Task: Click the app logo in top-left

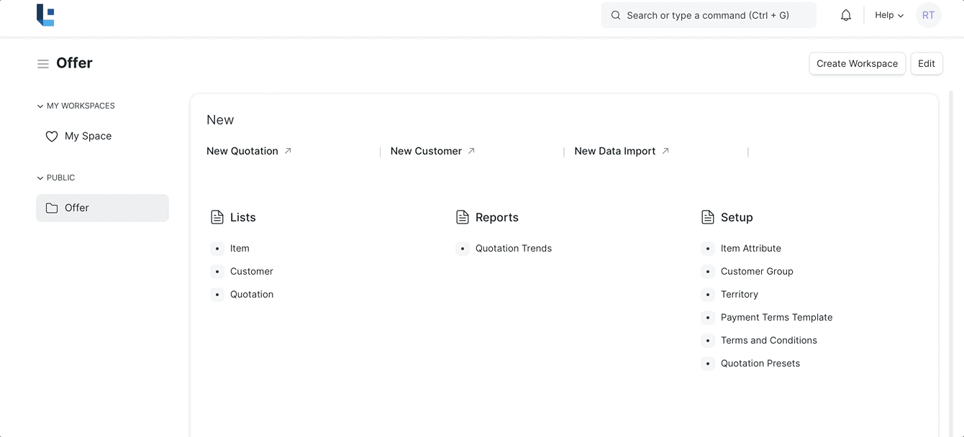Action: click(x=45, y=15)
